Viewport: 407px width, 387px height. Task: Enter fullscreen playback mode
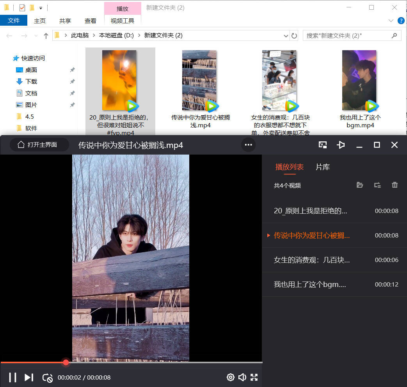click(254, 377)
